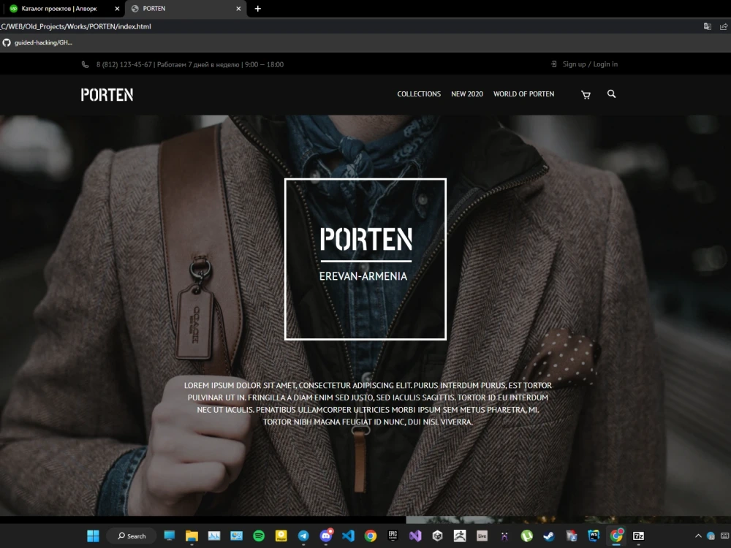
Task: Launch Visual Studio Code from taskbar
Action: [x=348, y=536]
